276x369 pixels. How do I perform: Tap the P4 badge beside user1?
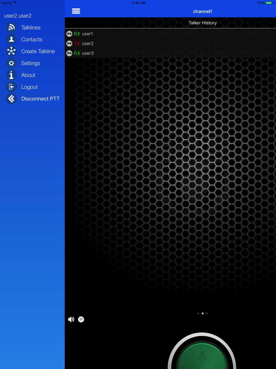click(69, 34)
